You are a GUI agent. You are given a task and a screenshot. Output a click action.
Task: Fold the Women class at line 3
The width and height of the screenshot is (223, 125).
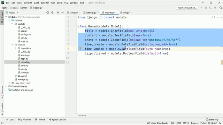77,26
